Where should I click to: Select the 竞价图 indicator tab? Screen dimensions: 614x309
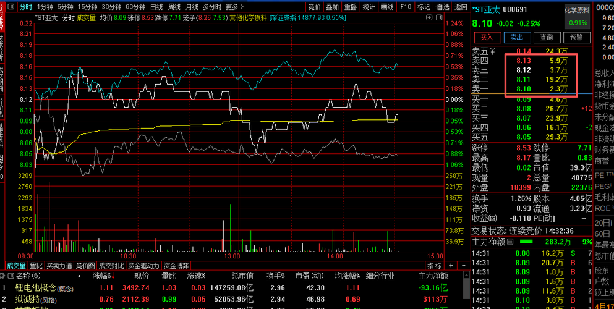(85, 266)
